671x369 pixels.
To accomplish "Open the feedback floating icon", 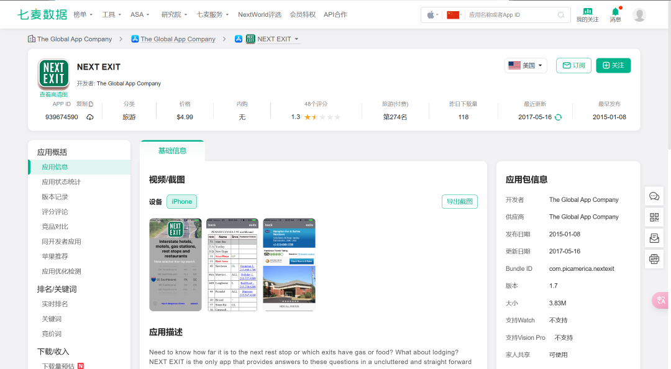I will coord(654,238).
